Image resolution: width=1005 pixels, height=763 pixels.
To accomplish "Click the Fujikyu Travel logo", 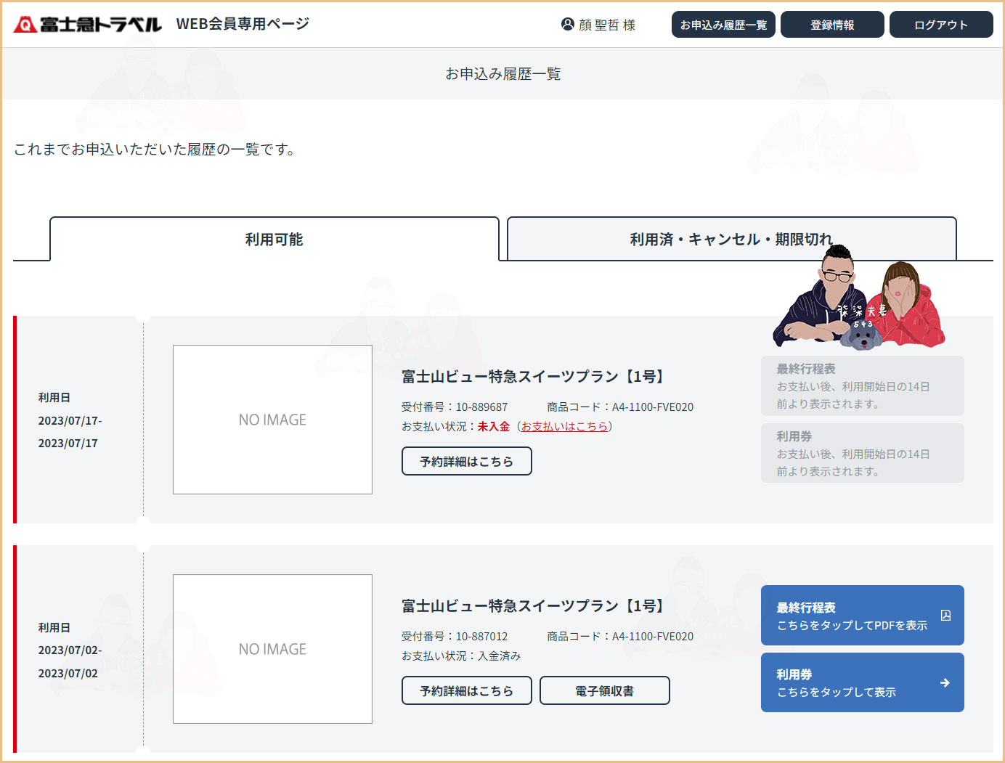I will click(x=87, y=25).
